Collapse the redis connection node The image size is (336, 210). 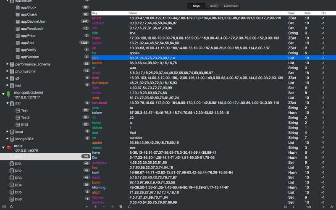coord(3,147)
